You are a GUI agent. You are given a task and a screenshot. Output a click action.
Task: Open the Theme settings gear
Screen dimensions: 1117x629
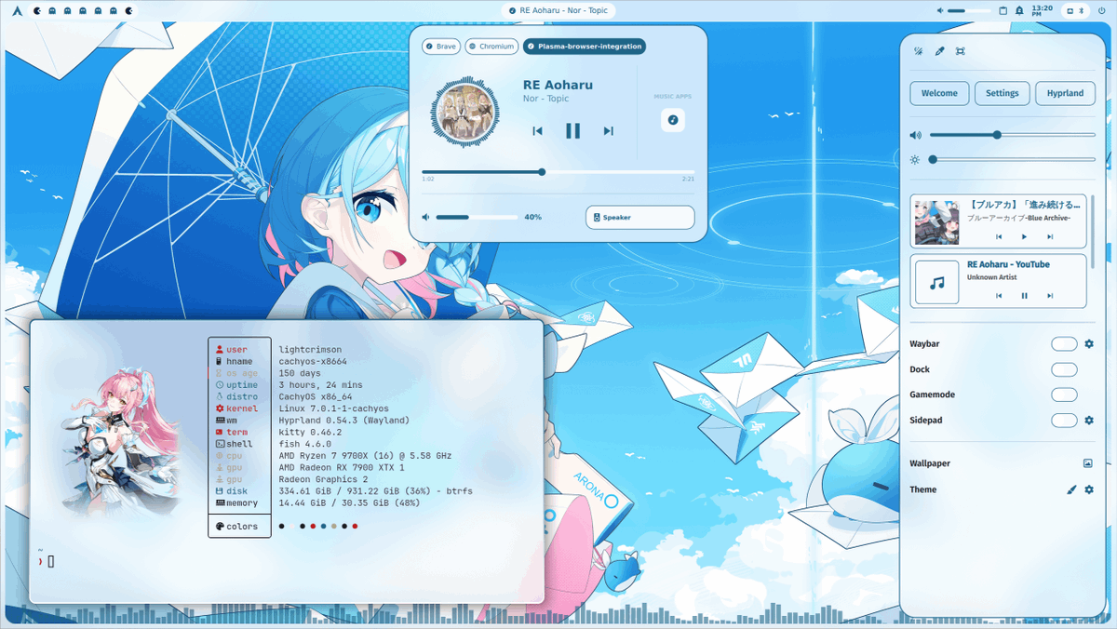tap(1089, 489)
